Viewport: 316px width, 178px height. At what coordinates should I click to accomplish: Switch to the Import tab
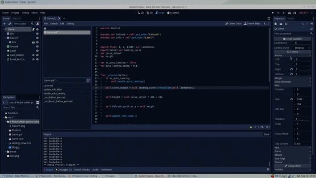tap(16, 19)
